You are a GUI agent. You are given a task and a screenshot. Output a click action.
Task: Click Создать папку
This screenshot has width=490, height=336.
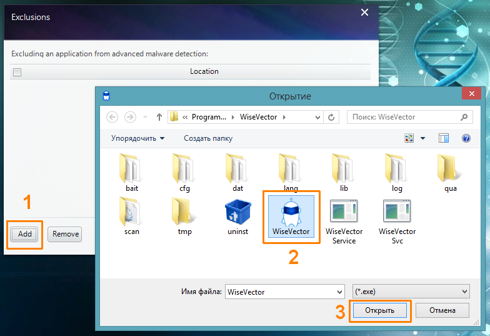tap(208, 138)
